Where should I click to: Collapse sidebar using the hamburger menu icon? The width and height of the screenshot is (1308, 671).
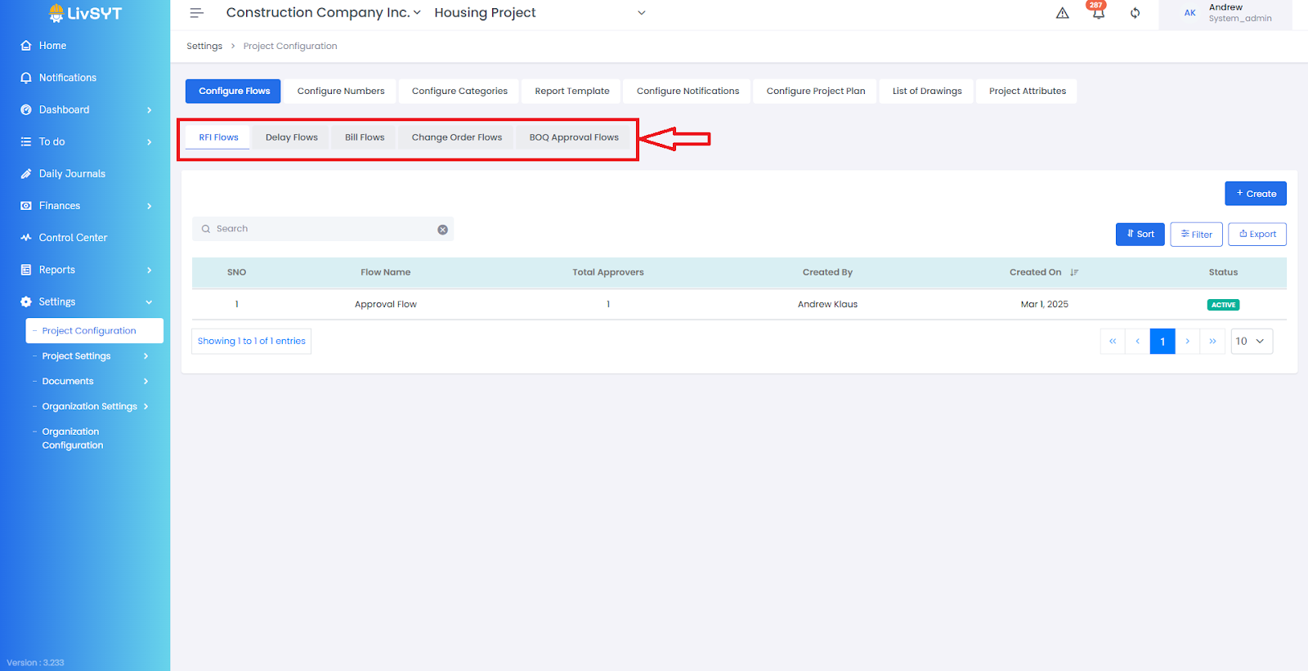196,13
